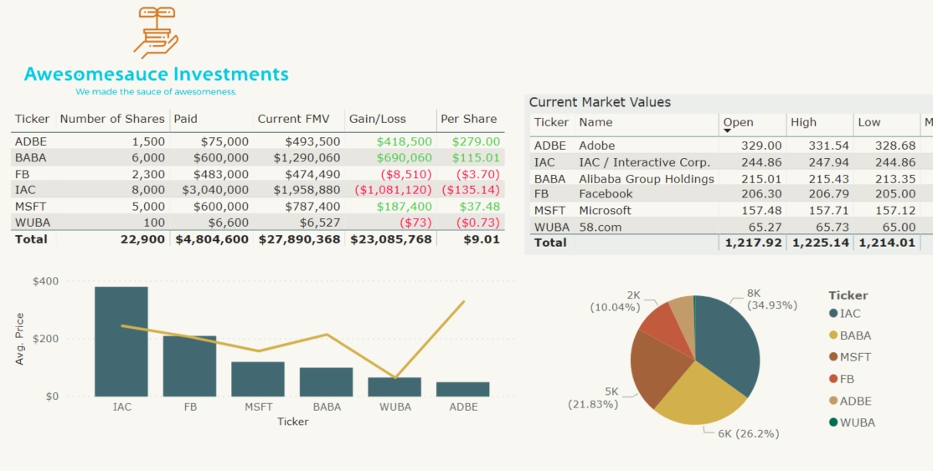Click High column header in market table

(803, 122)
